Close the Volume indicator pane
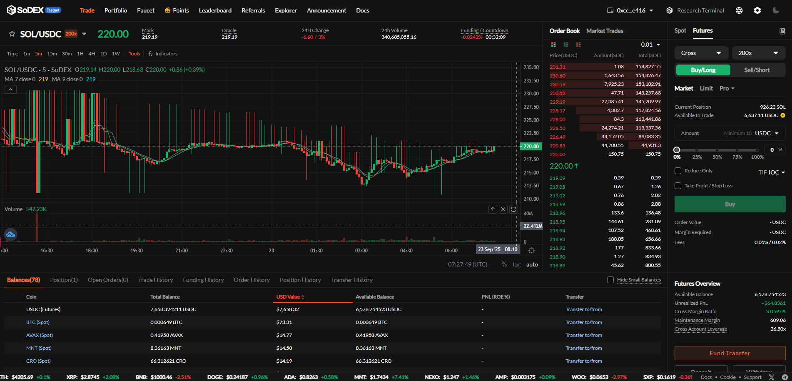This screenshot has height=381, width=792. click(503, 209)
